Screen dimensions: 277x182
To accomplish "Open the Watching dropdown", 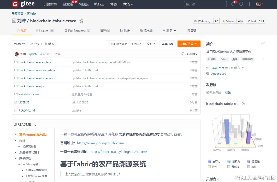I will 203,21.
